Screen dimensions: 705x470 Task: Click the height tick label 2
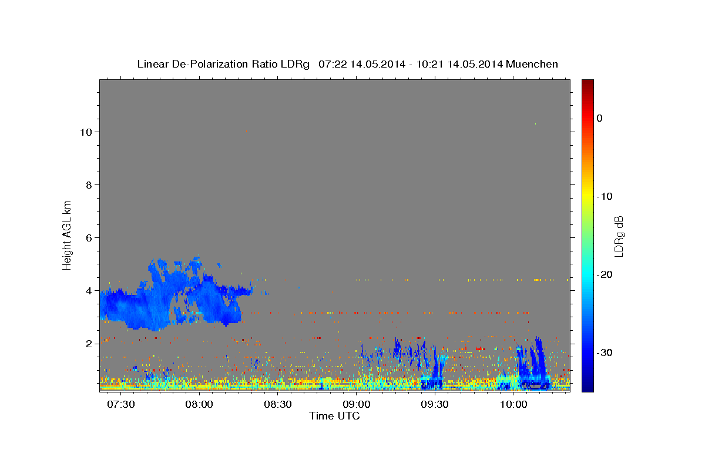click(x=89, y=344)
